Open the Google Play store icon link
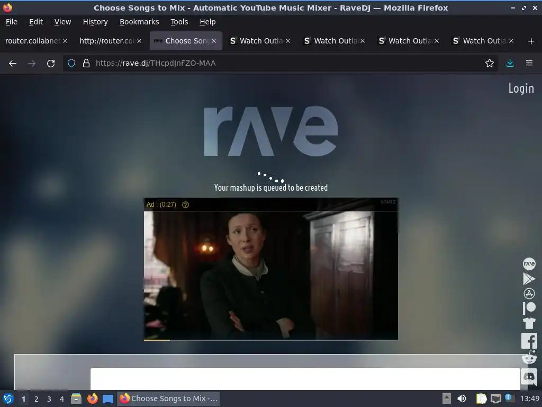The width and height of the screenshot is (542, 407). point(529,279)
